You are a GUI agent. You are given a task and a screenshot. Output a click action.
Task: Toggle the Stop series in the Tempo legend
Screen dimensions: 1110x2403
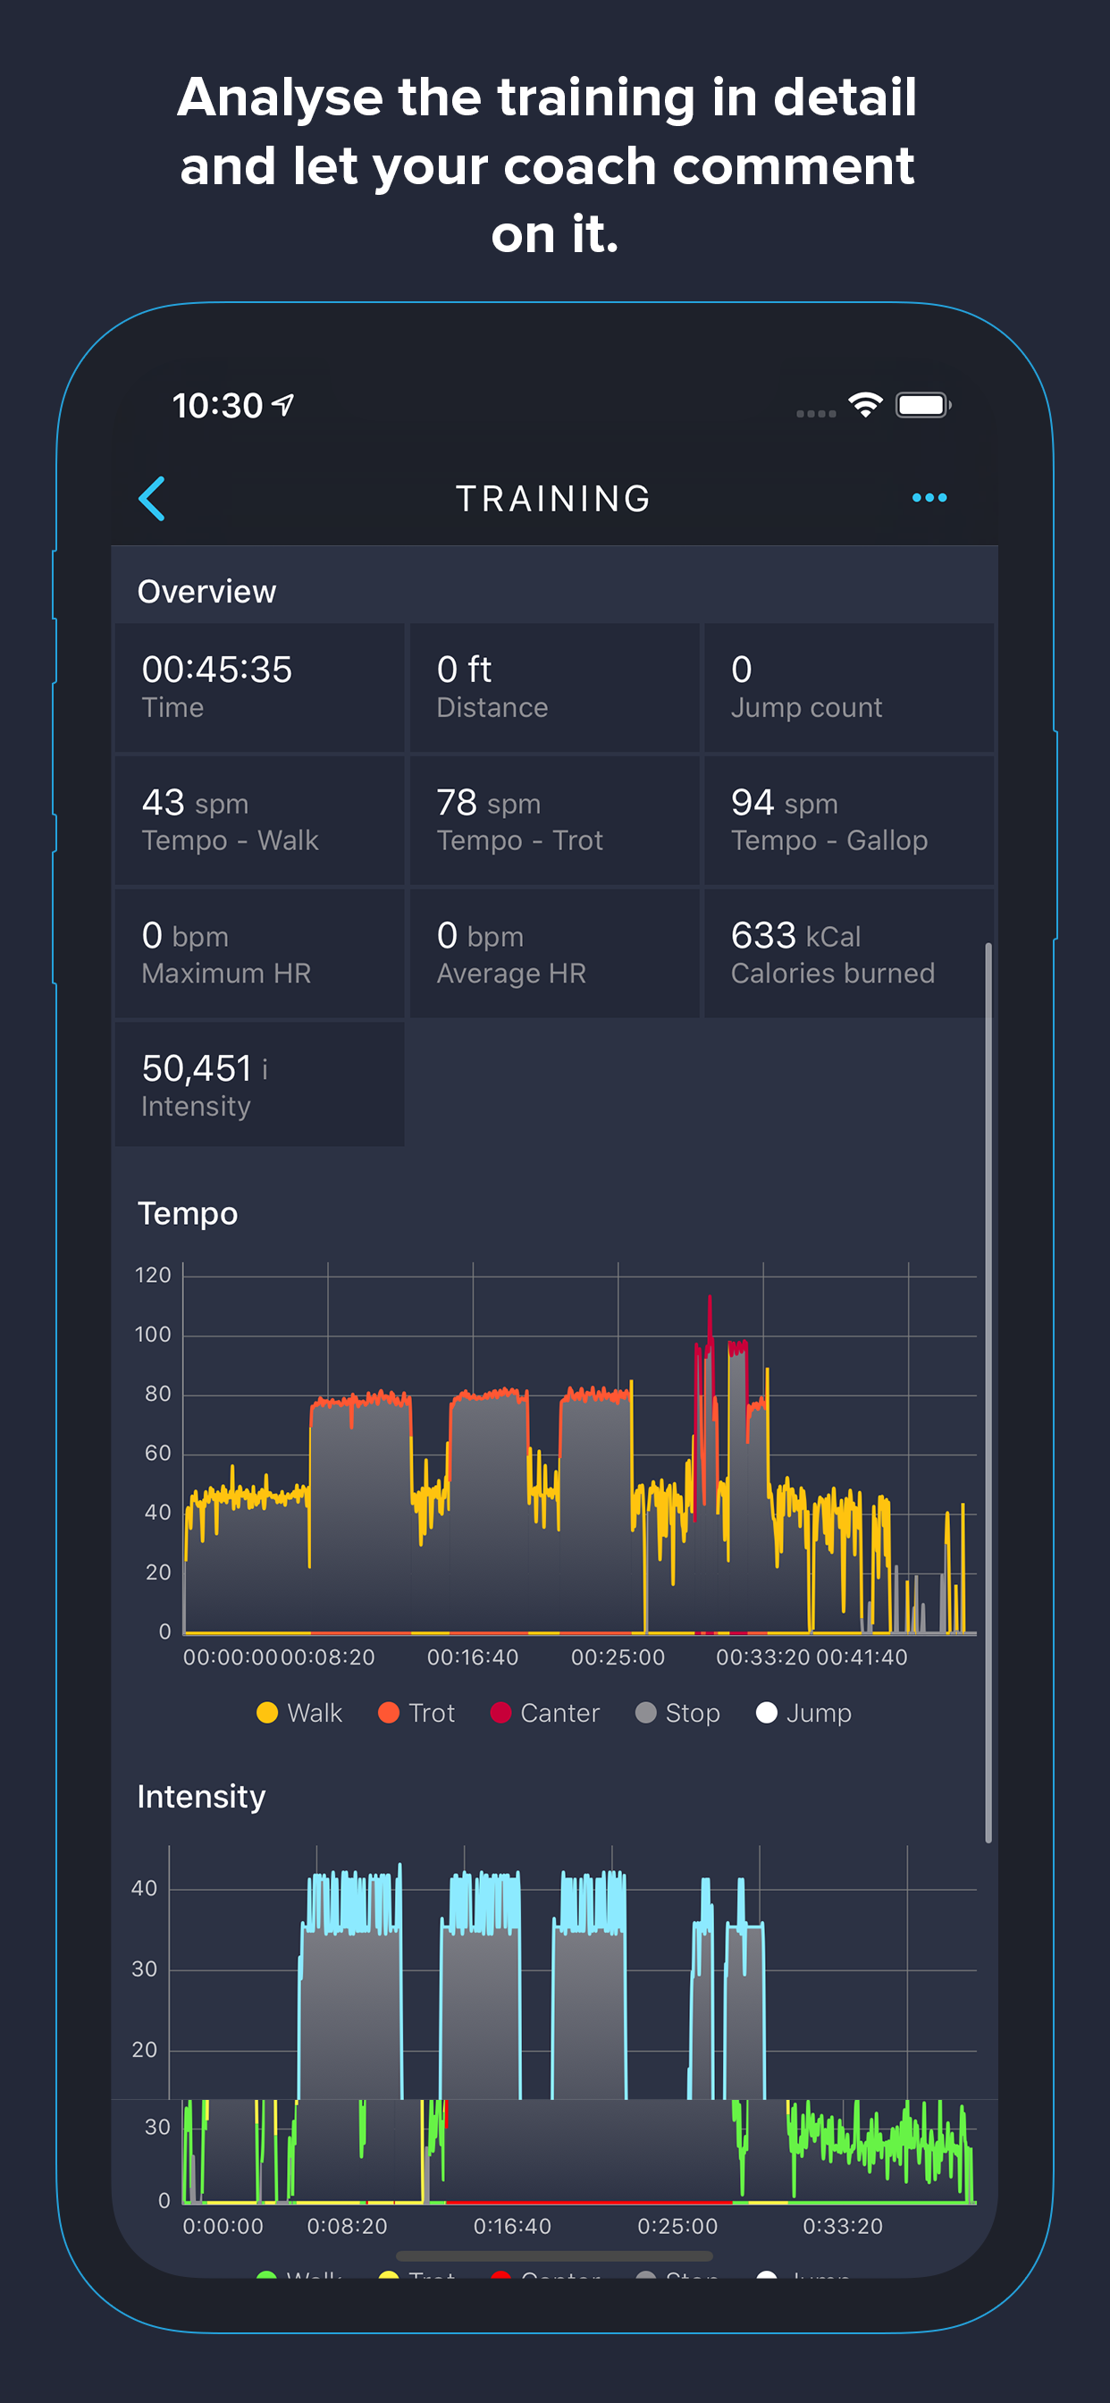pyautogui.click(x=677, y=1713)
